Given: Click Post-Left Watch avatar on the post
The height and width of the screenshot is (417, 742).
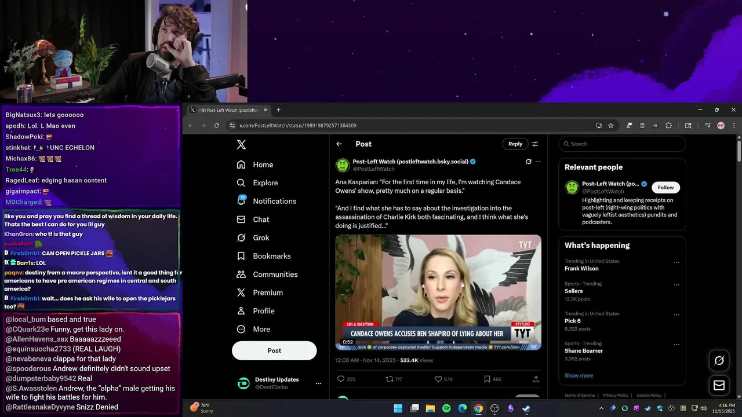Looking at the screenshot, I should 343,165.
